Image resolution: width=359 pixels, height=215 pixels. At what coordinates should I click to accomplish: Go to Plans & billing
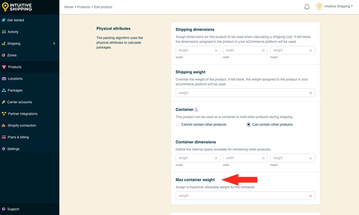tap(18, 137)
